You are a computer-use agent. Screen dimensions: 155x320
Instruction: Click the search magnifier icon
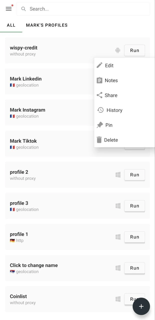tap(23, 9)
